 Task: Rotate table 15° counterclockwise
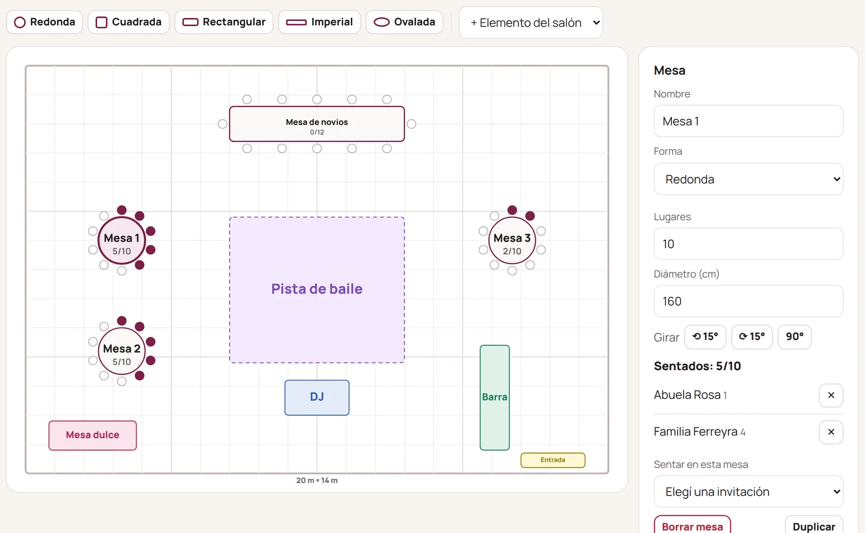click(705, 337)
